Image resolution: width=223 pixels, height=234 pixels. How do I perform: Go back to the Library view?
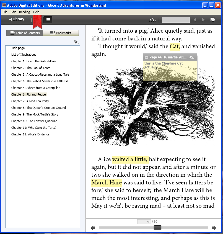(x=17, y=19)
